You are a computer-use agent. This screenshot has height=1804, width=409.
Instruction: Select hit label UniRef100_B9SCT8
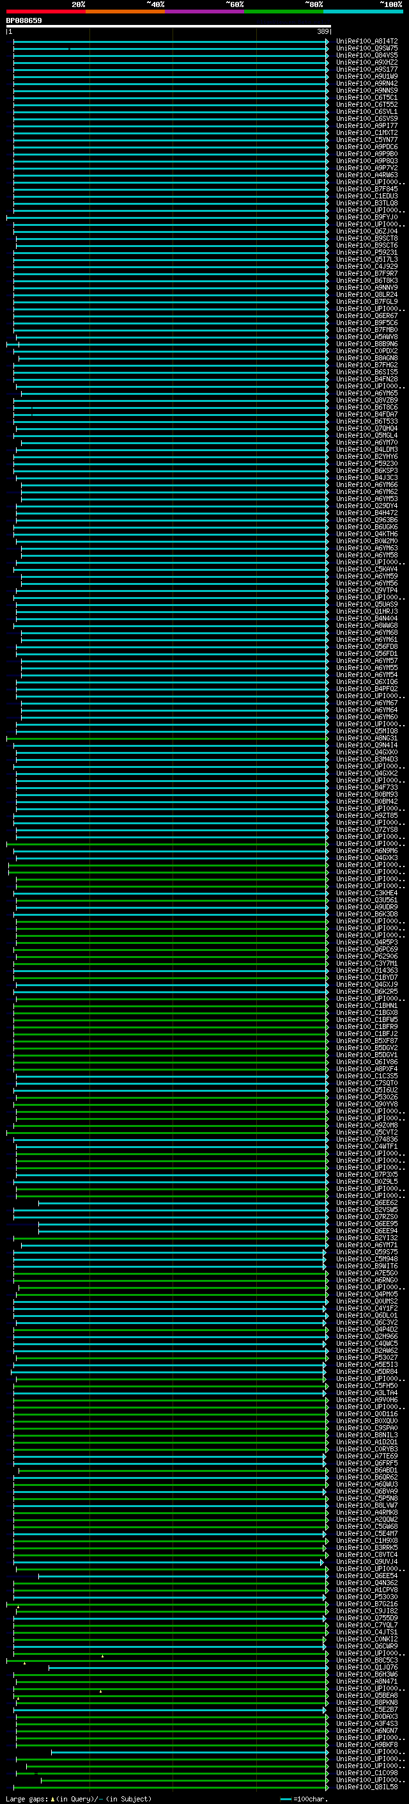(367, 238)
